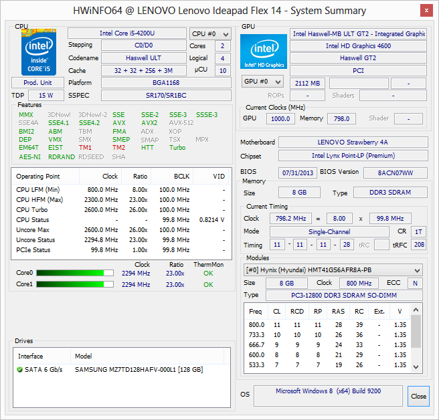
Task: Click the AES-NI feature label
Action: [x=29, y=157]
